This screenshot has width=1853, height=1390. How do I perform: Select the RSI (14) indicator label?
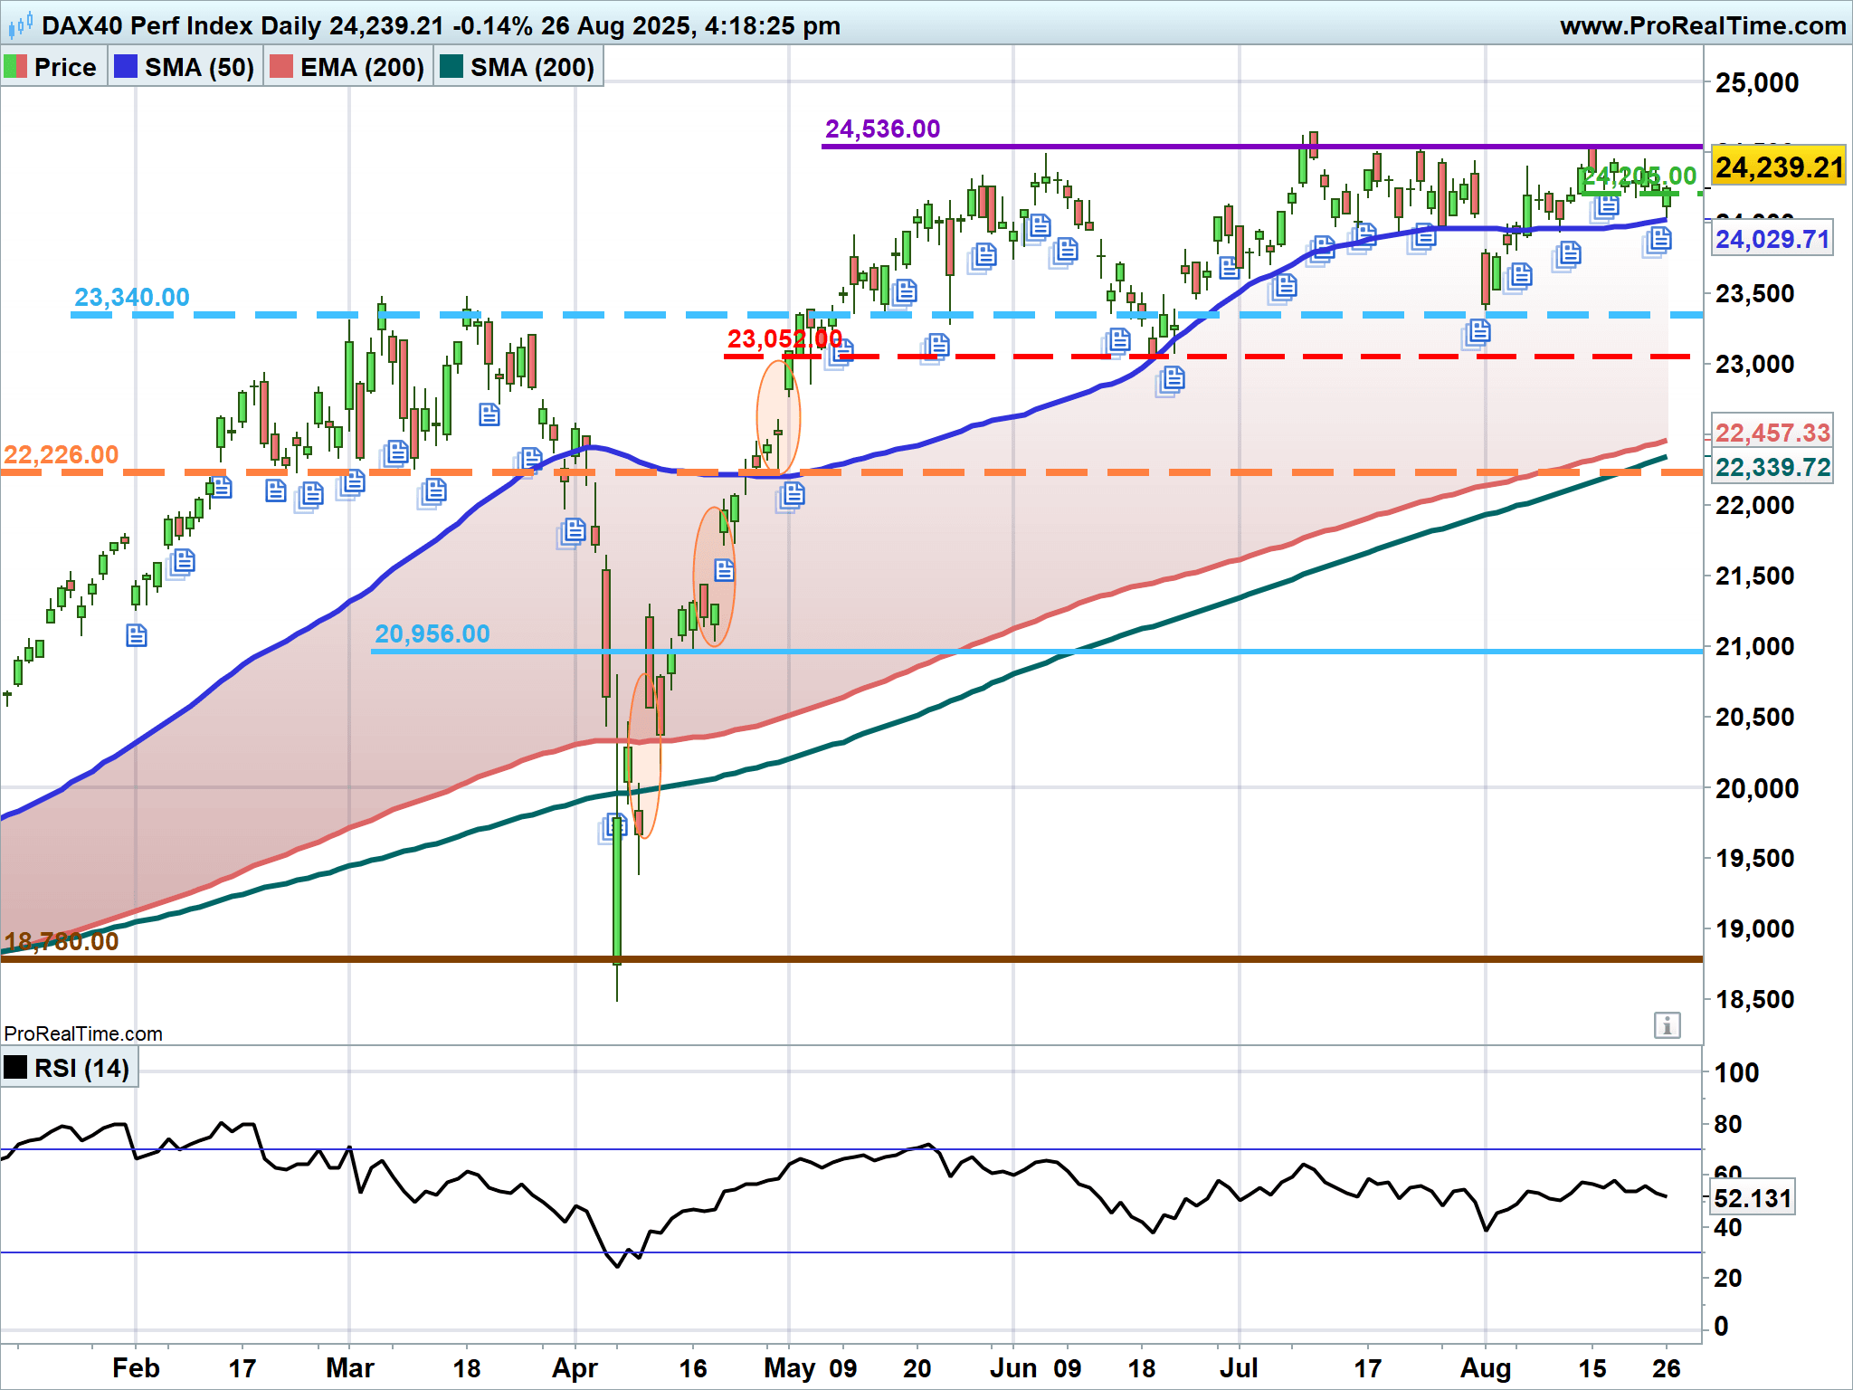coord(81,1068)
